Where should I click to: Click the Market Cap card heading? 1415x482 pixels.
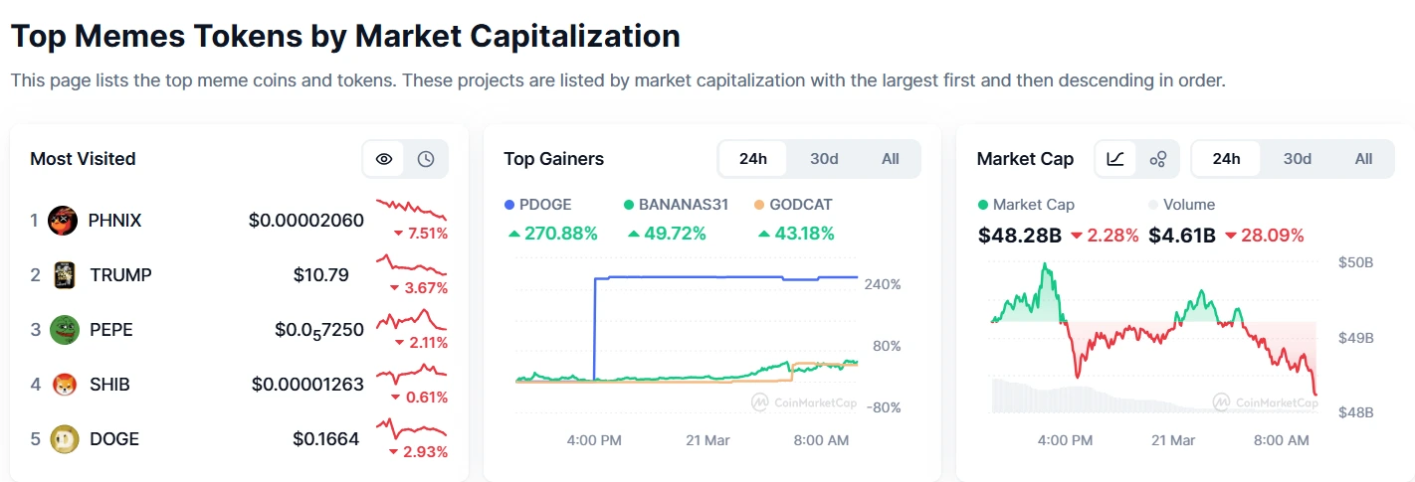tap(1025, 159)
